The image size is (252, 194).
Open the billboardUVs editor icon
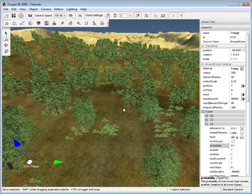tap(243, 128)
